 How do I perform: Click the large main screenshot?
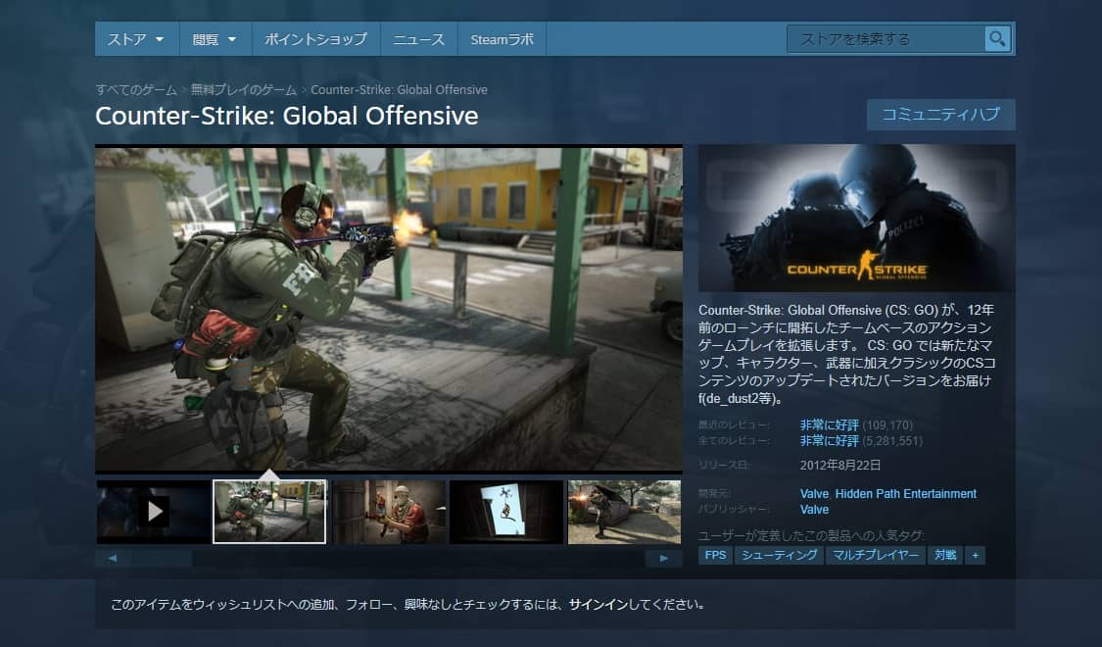click(x=389, y=309)
